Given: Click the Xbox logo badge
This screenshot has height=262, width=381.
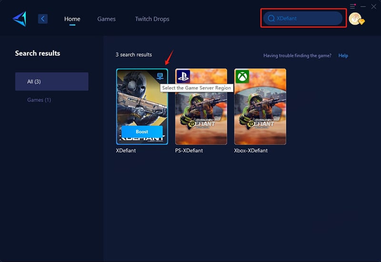Looking at the screenshot, I should point(242,77).
